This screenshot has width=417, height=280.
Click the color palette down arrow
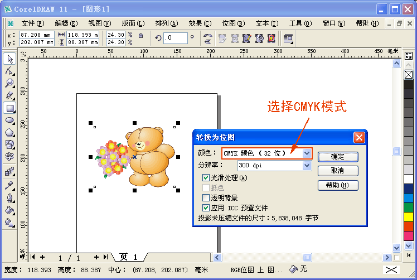(x=409, y=246)
